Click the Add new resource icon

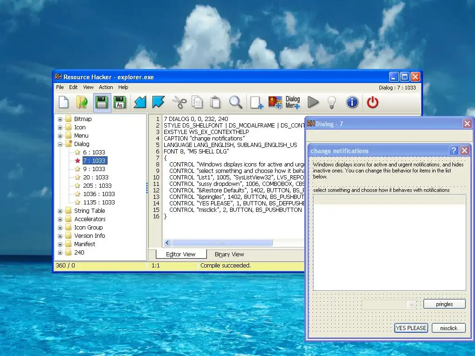tap(256, 102)
